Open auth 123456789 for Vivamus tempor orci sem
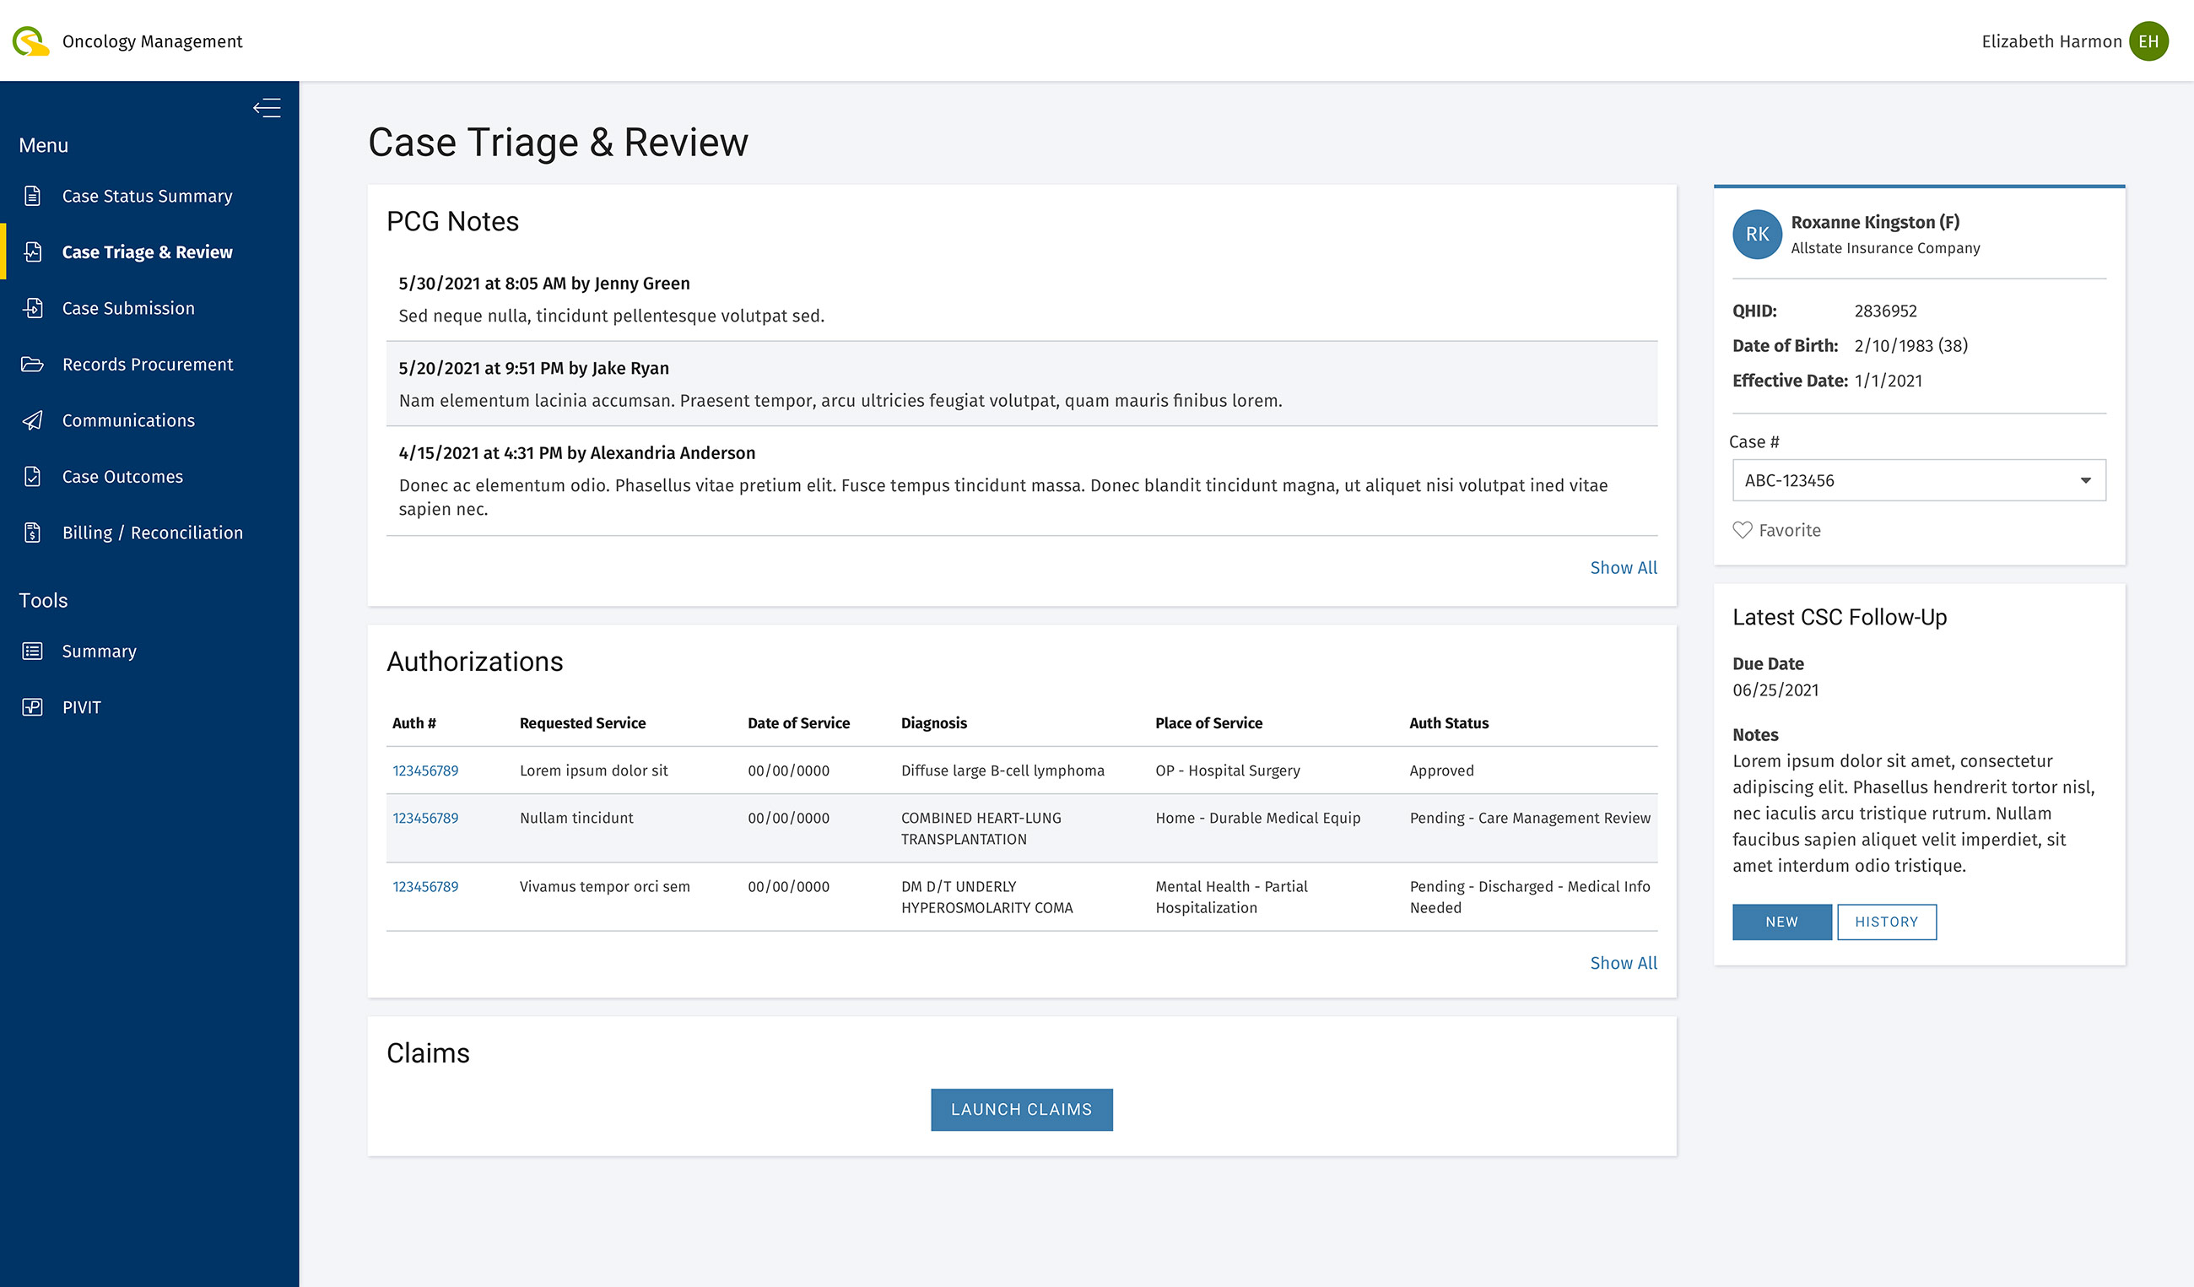The width and height of the screenshot is (2194, 1287). (424, 886)
